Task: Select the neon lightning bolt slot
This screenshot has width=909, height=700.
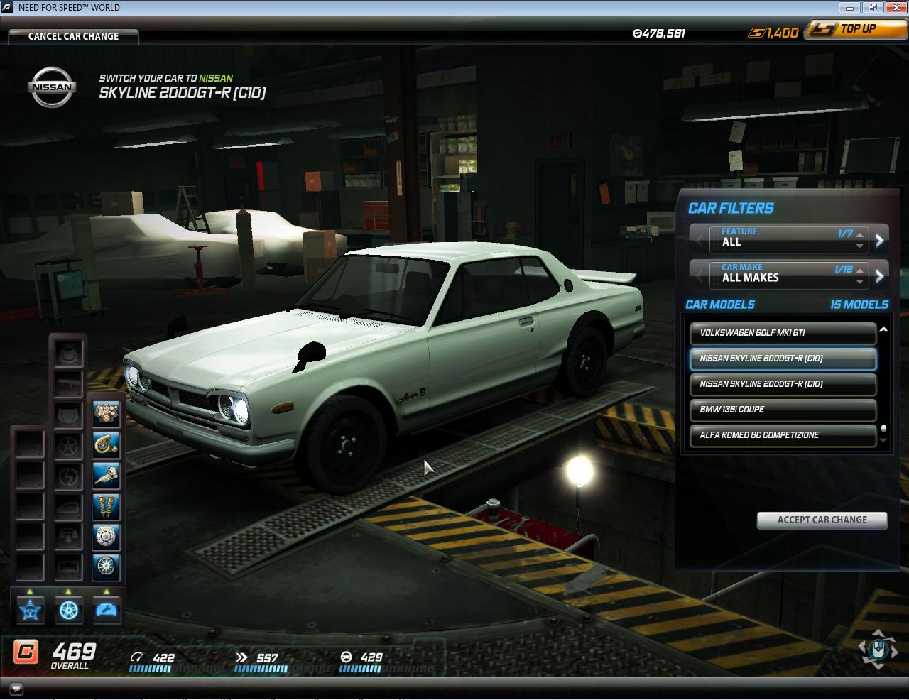Action: point(69,476)
